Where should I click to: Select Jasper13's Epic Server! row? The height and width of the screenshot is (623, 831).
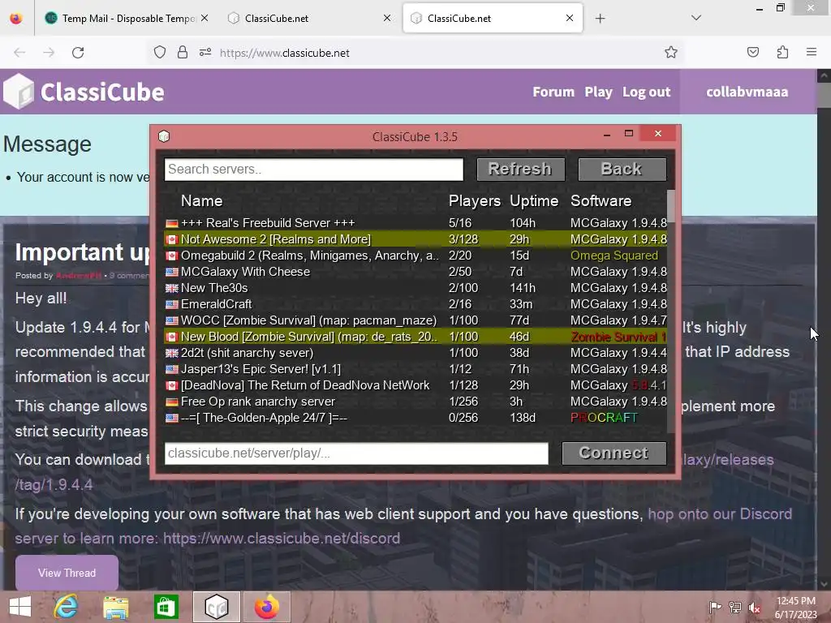(x=415, y=369)
